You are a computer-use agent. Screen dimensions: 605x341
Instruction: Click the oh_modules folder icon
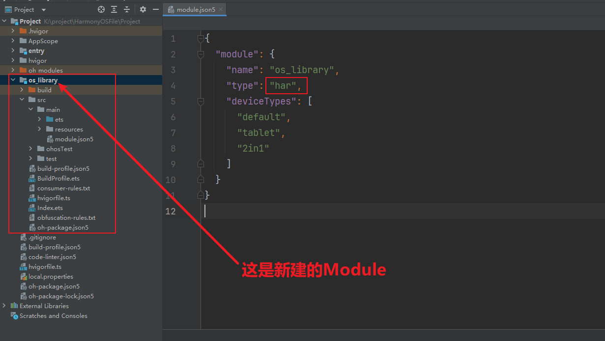click(23, 70)
